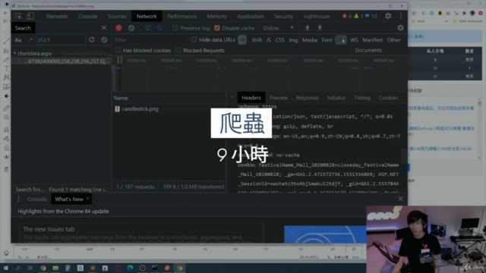Click the red error count badge
Image resolution: width=486 pixels, height=273 pixels.
click(347, 16)
